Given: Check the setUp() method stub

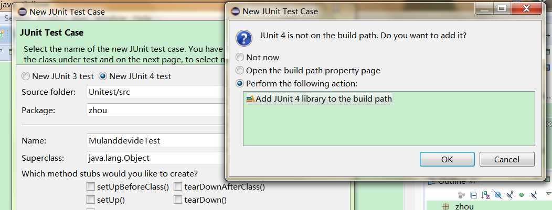Looking at the screenshot, I should 90,200.
